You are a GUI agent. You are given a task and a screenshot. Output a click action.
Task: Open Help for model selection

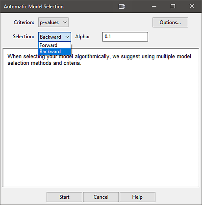pyautogui.click(x=137, y=197)
